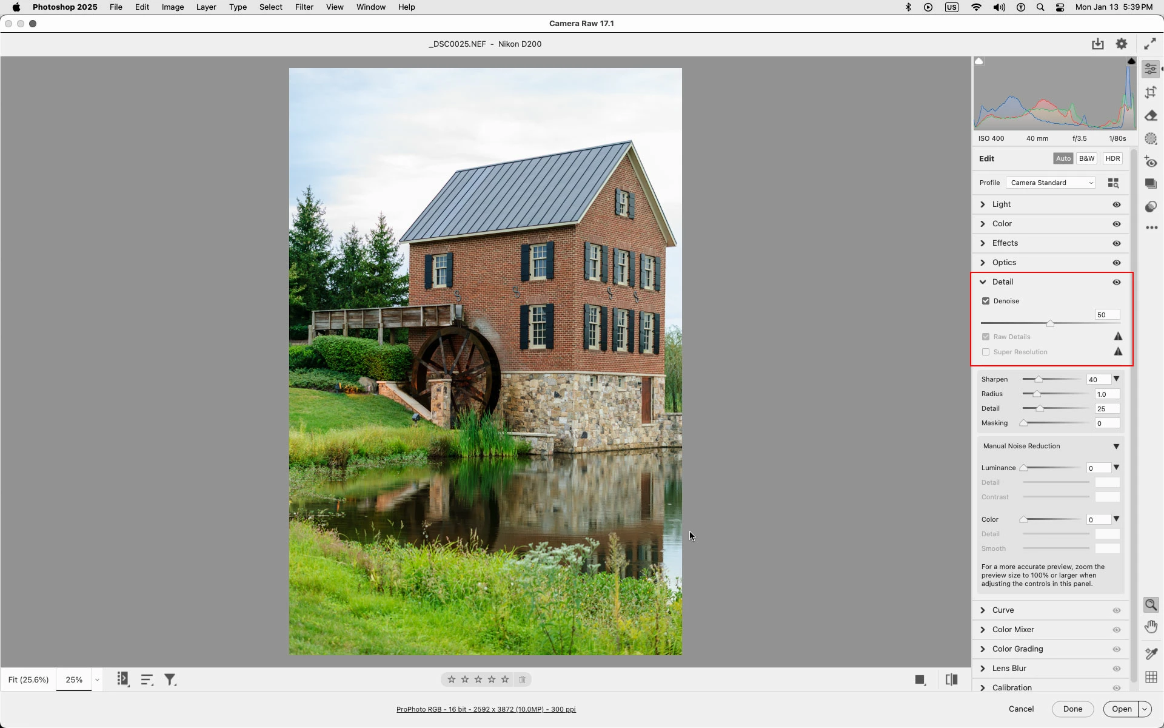
Task: Select the Hand tool
Action: (1151, 627)
